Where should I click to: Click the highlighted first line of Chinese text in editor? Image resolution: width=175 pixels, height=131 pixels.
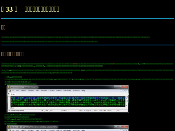click(68, 98)
